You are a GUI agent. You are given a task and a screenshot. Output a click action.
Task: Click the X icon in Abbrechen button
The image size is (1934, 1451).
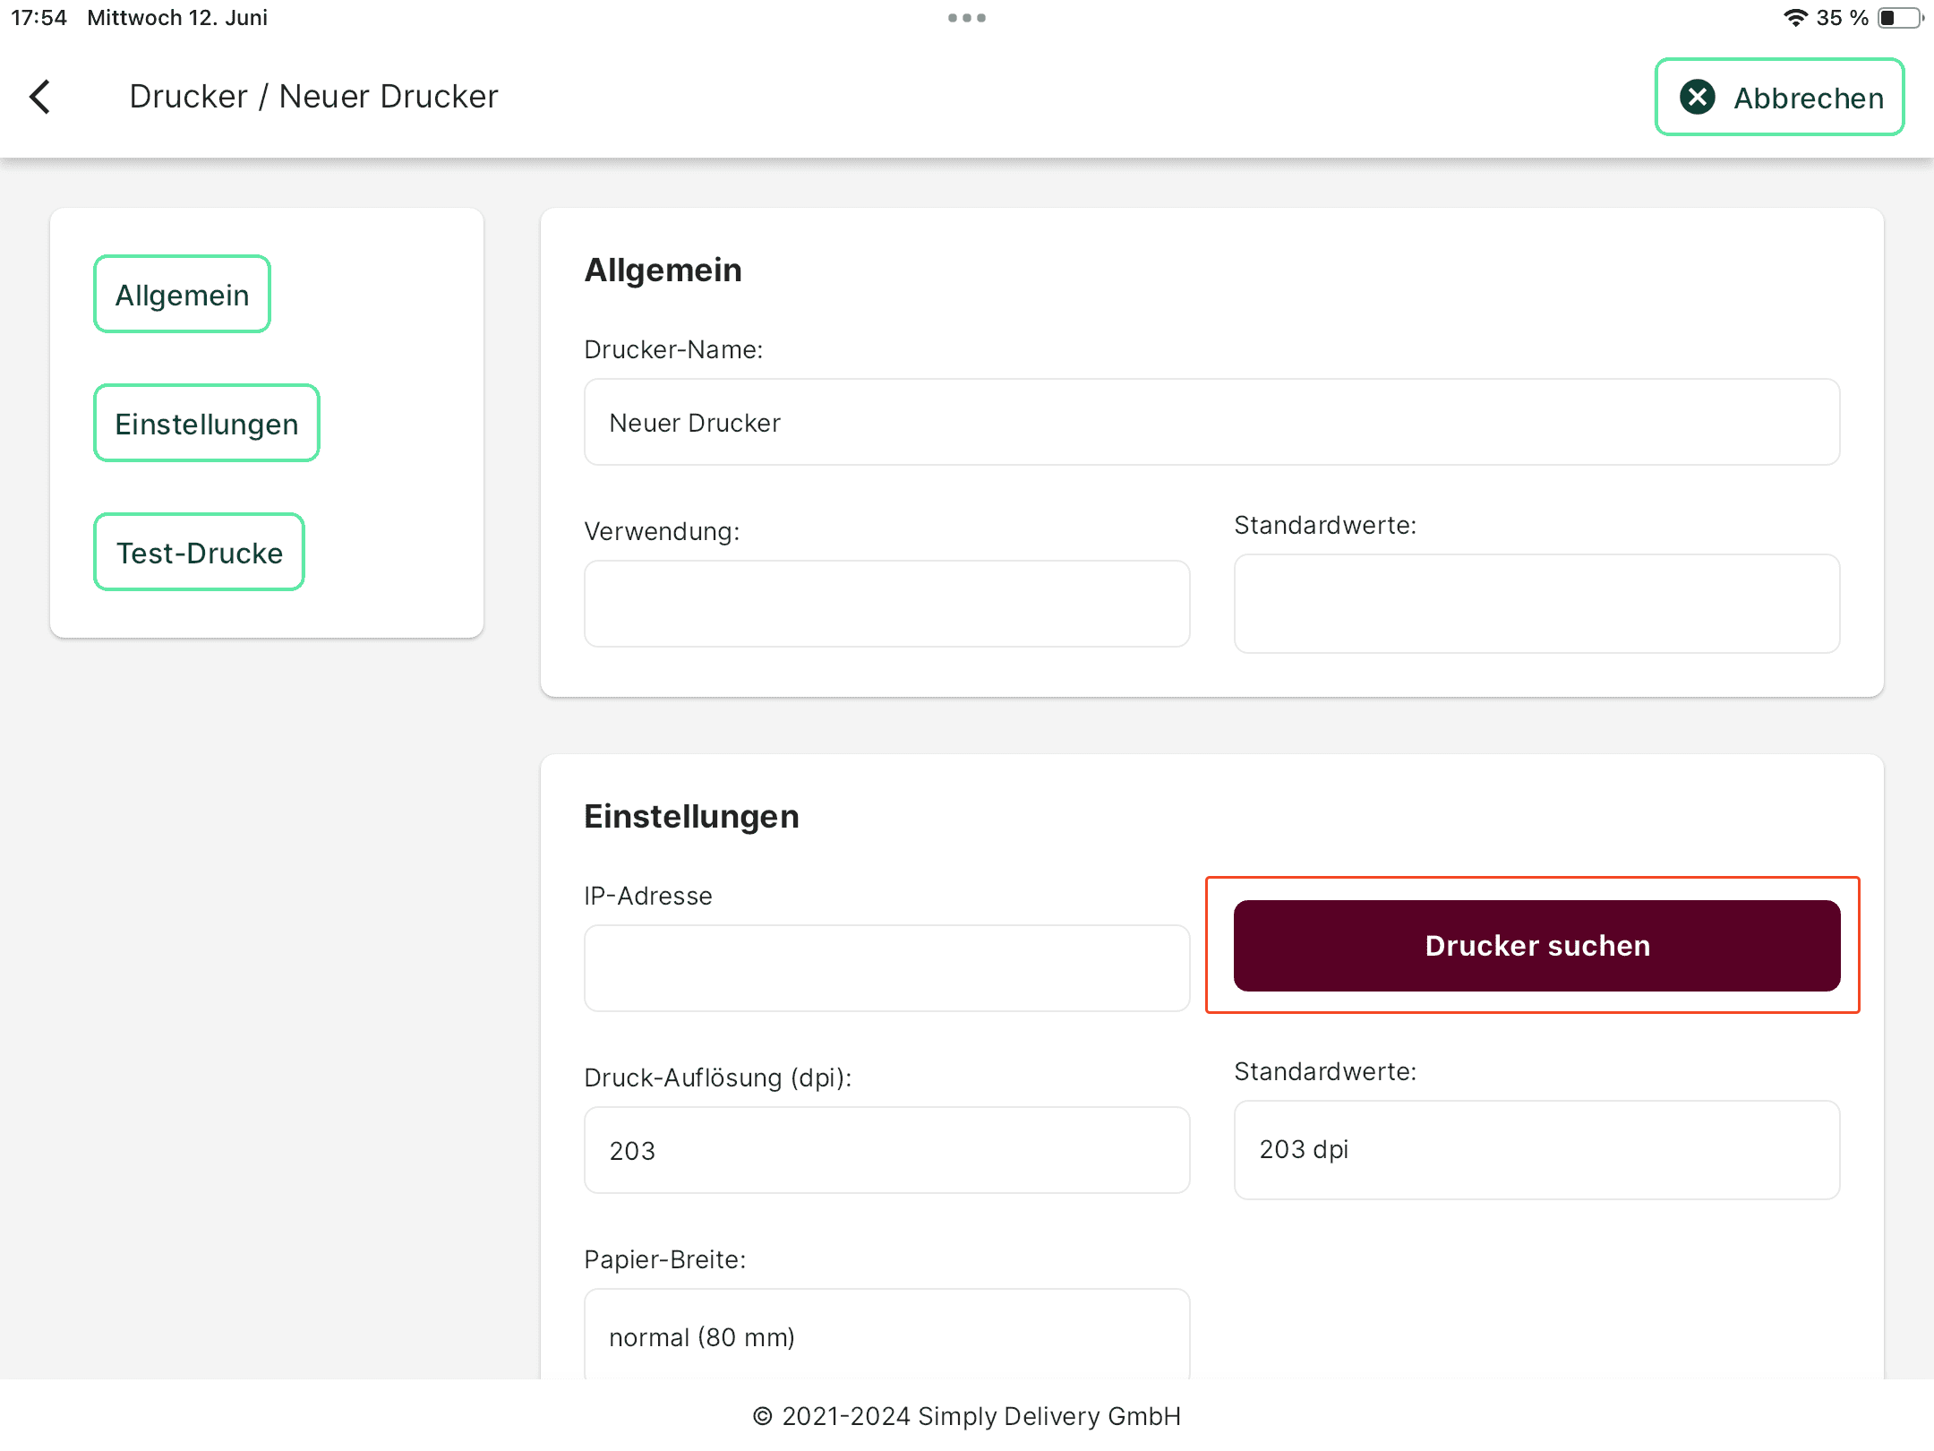click(x=1697, y=97)
